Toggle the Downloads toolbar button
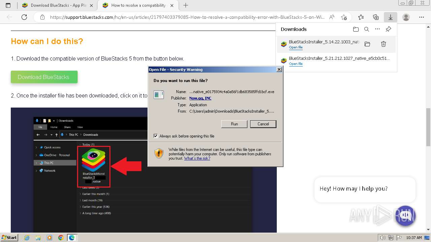The height and width of the screenshot is (242, 431). point(391,17)
